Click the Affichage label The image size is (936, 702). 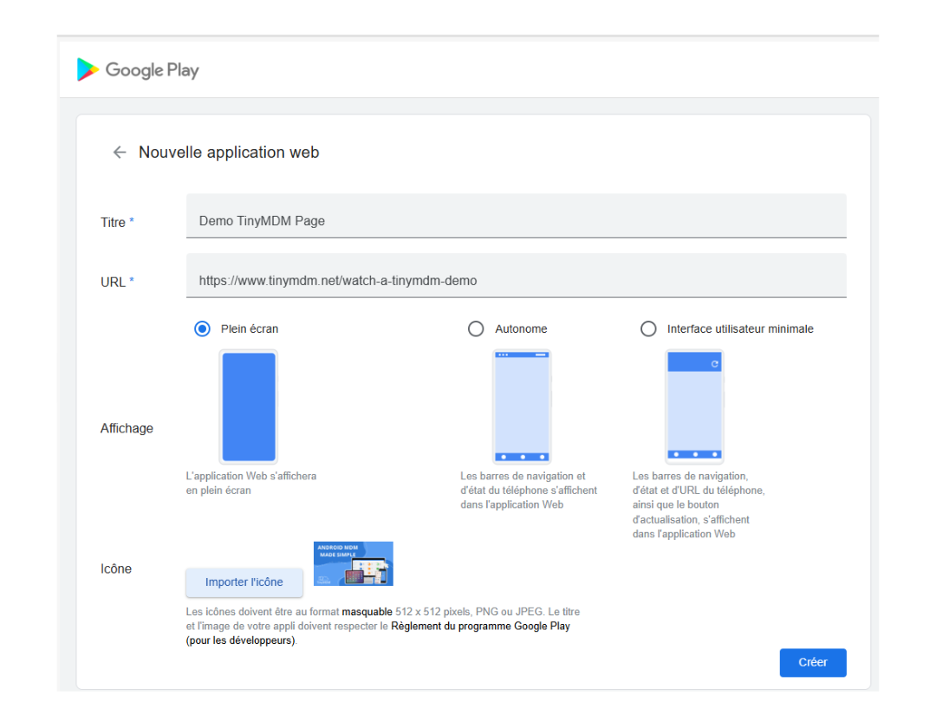[127, 429]
